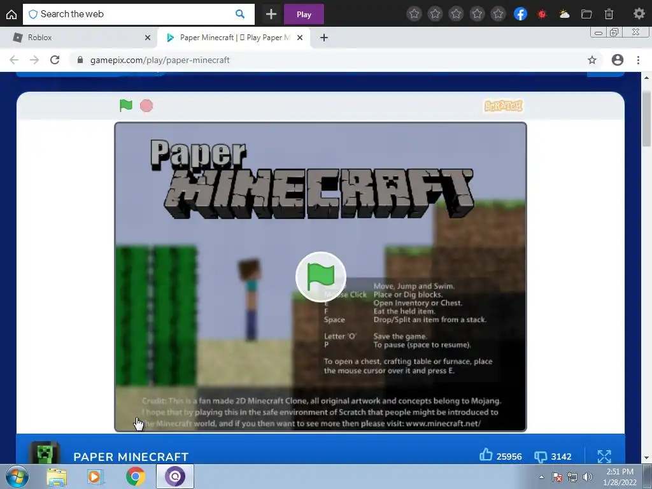Show hidden system tray icons

541,477
